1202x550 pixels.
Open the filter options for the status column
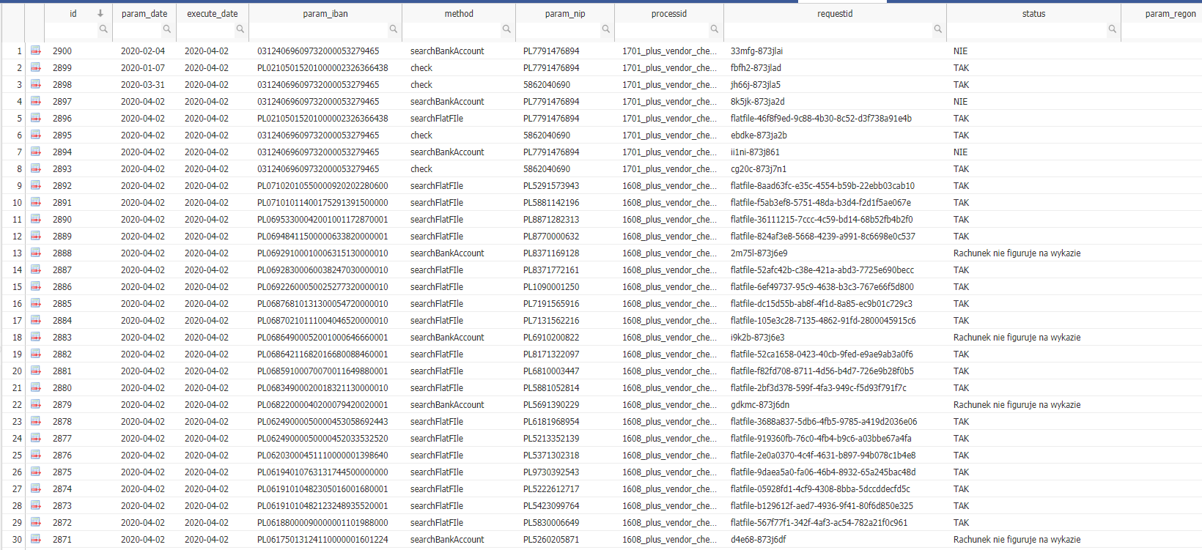(x=1112, y=29)
